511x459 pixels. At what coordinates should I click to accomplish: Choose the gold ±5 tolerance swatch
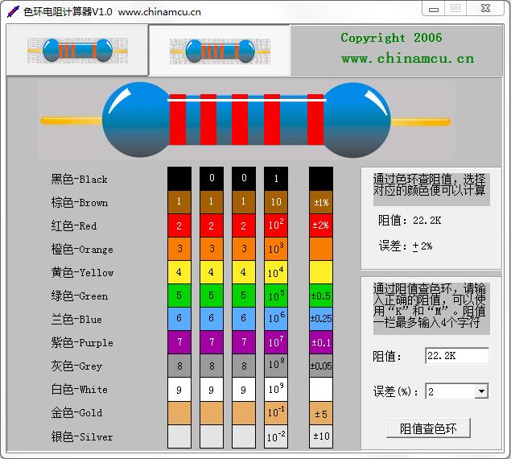point(320,413)
